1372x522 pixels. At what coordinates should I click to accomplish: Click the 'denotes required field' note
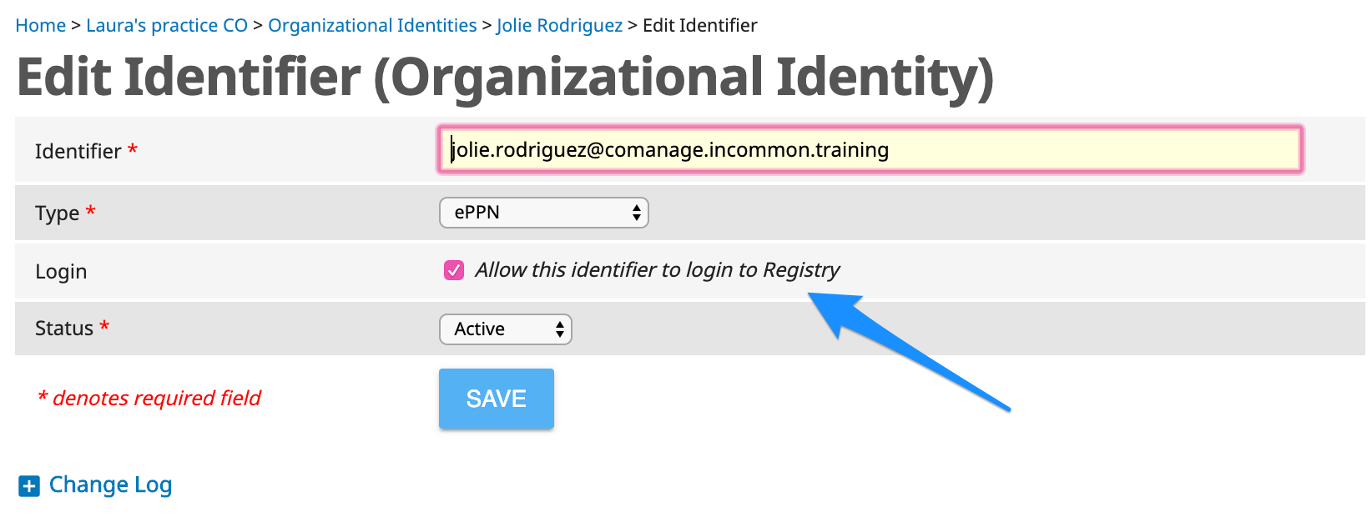click(x=149, y=398)
